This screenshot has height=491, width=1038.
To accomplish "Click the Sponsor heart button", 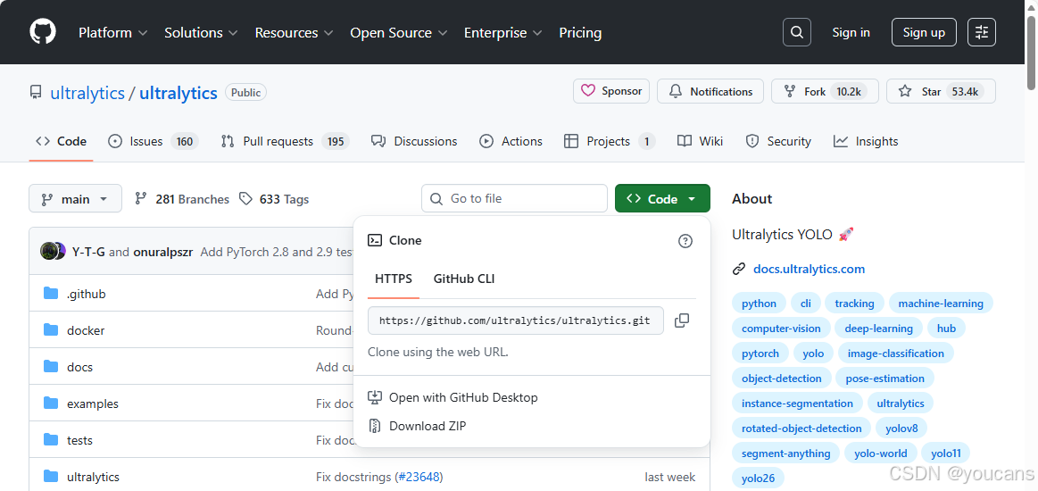I will pyautogui.click(x=611, y=91).
